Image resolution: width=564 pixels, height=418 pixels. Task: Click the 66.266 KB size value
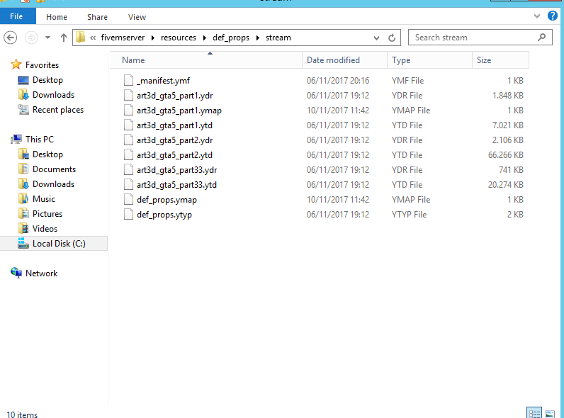click(505, 155)
